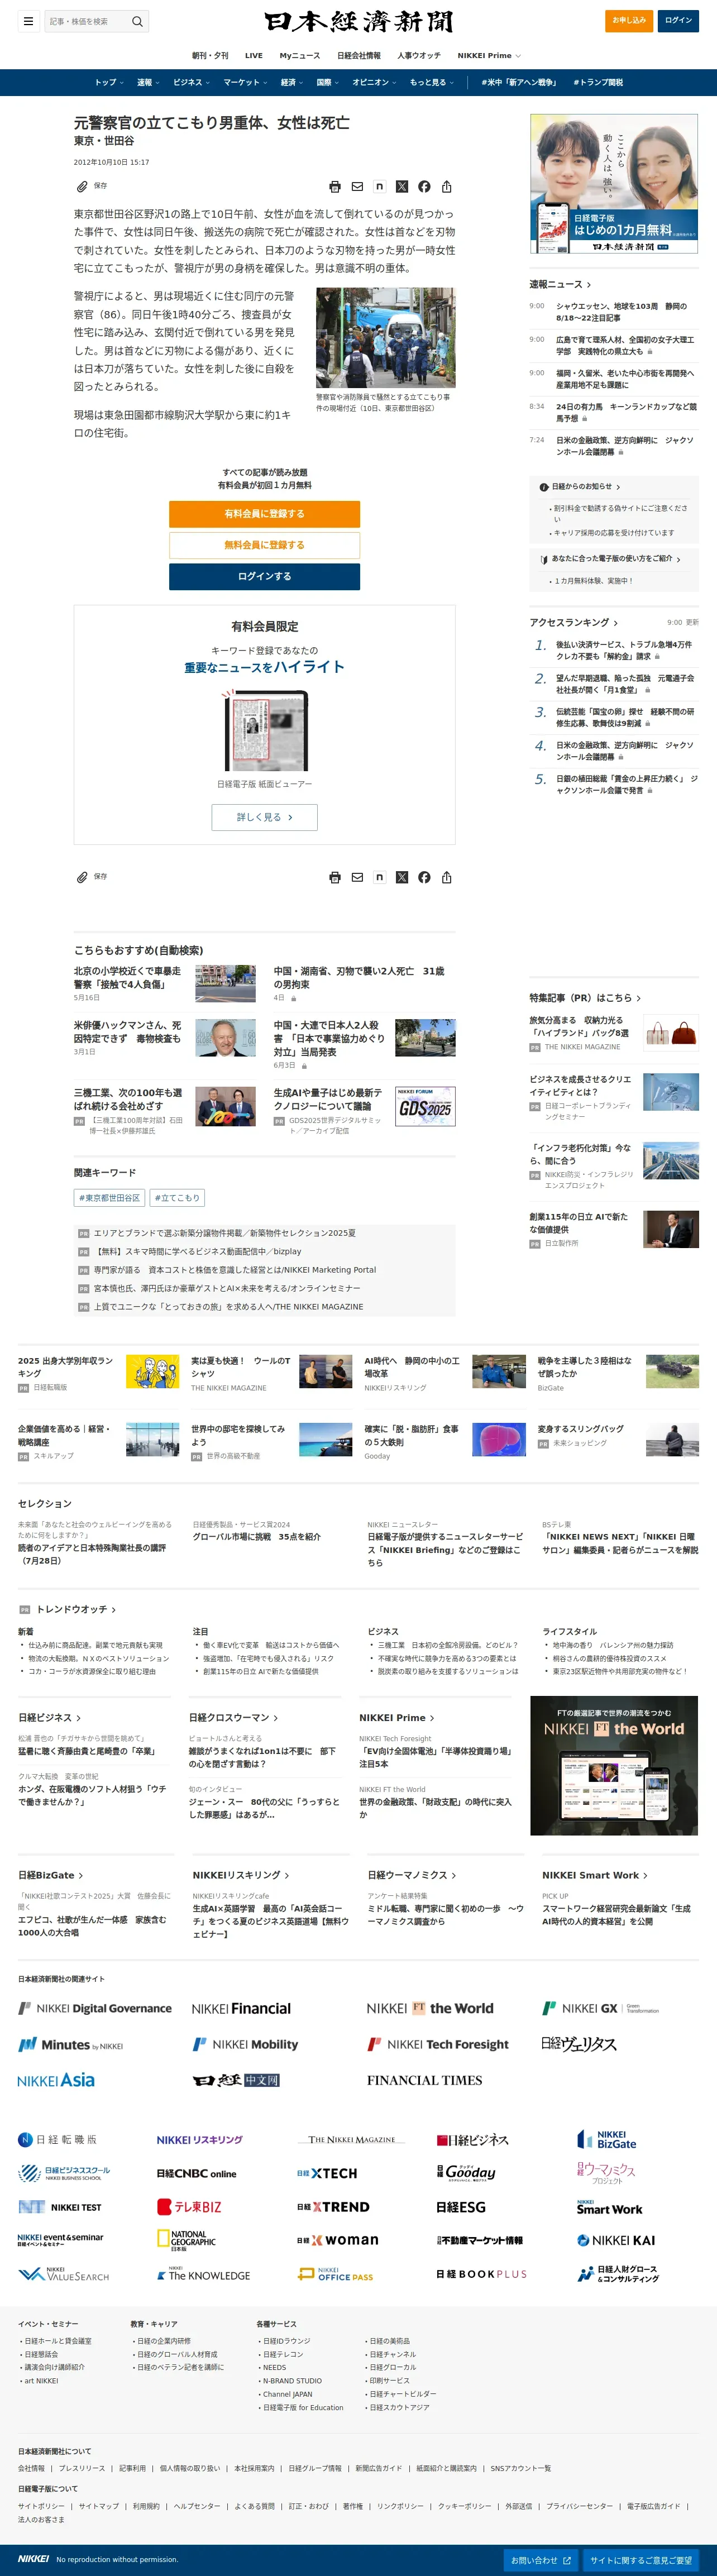Click the #立てこもり keyword tag
Screen dimensions: 717x2576
point(177,1198)
